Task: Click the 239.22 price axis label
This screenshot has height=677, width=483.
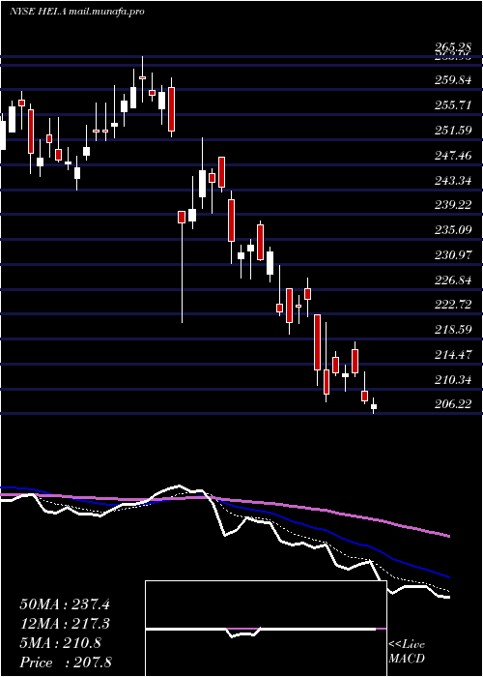Action: (453, 205)
